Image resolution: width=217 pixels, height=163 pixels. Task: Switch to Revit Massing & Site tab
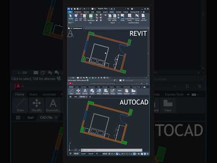pyautogui.click(x=135, y=12)
